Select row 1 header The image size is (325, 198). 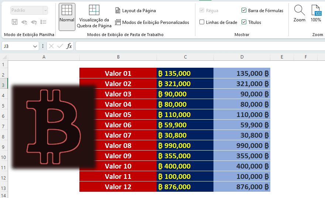3,64
